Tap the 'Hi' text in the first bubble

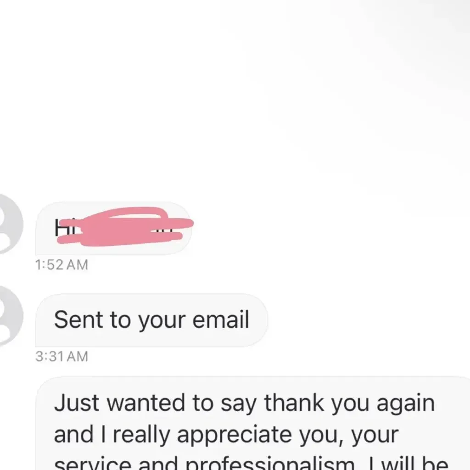pyautogui.click(x=60, y=228)
